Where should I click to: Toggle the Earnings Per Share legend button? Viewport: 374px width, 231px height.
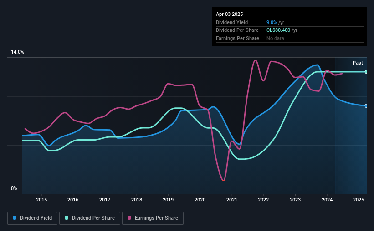pos(153,218)
